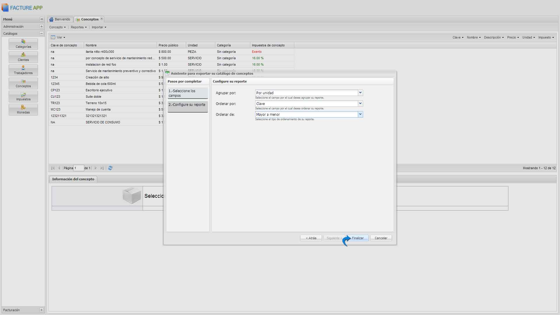
Task: Close the Conceptos tab
Action: [x=101, y=19]
